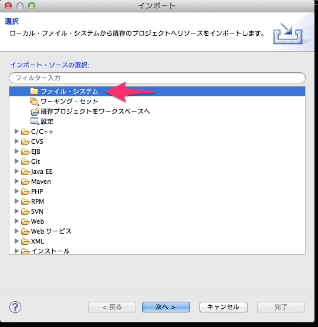Click the 設定 preferences icon
Viewport: 318px width, 327px height.
(35, 121)
